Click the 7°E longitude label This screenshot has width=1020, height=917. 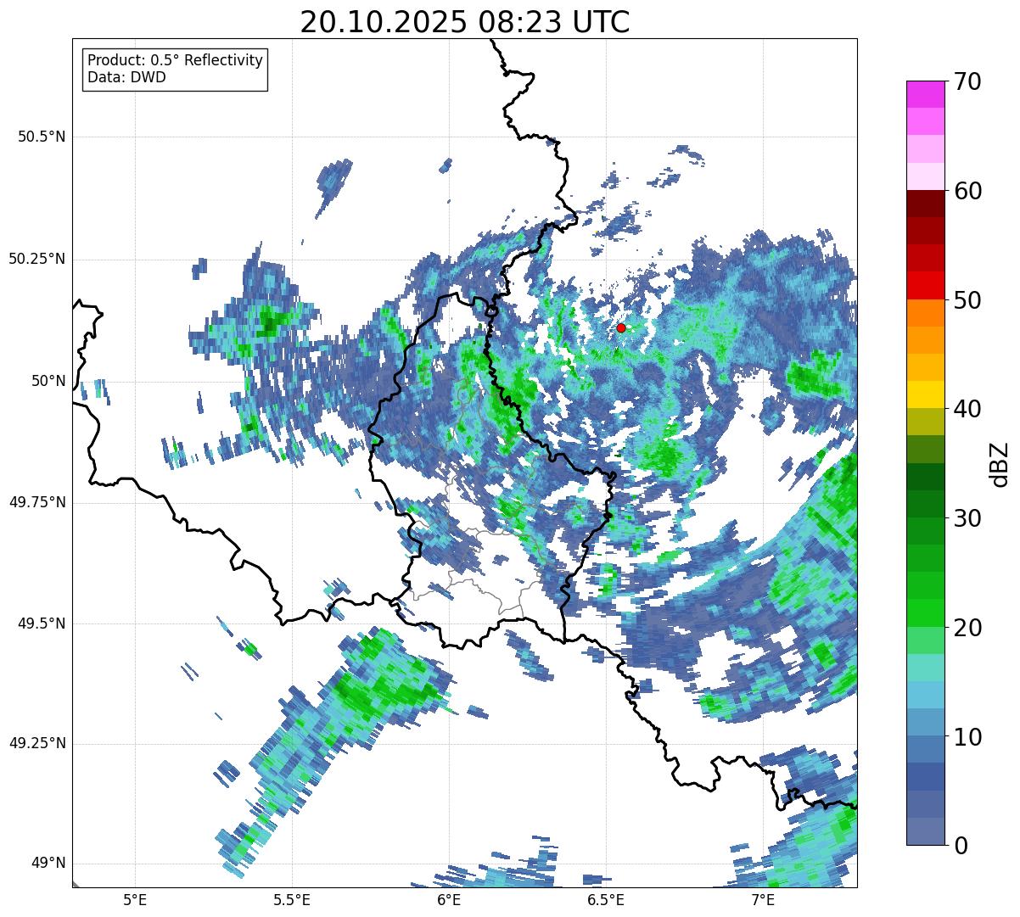pos(763,899)
